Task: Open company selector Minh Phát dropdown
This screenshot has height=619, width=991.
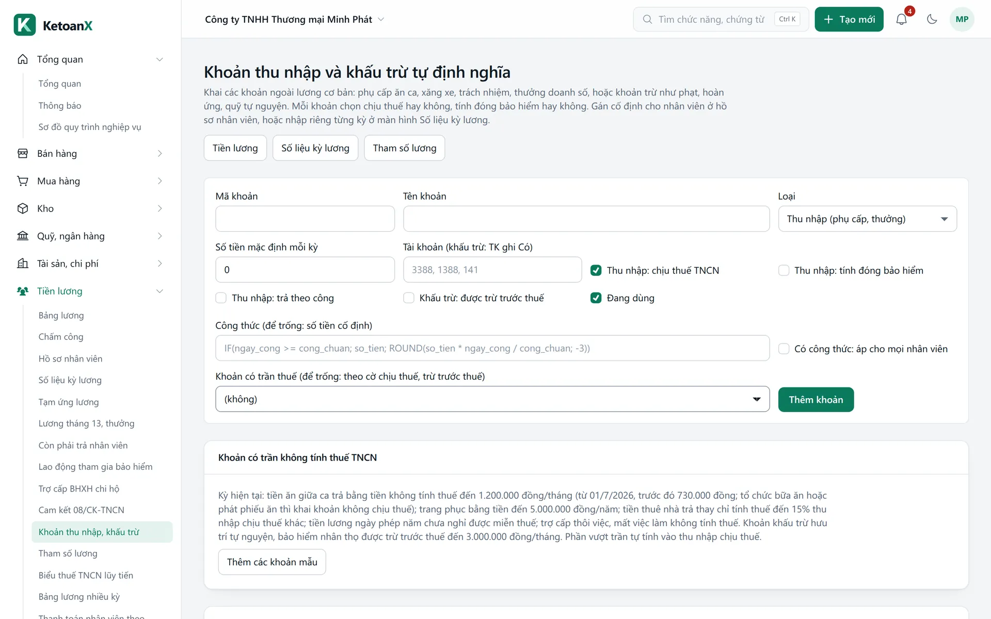Action: point(295,20)
